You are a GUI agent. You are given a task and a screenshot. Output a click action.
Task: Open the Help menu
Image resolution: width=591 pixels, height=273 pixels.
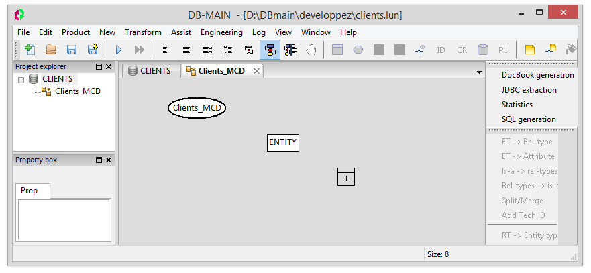click(348, 32)
